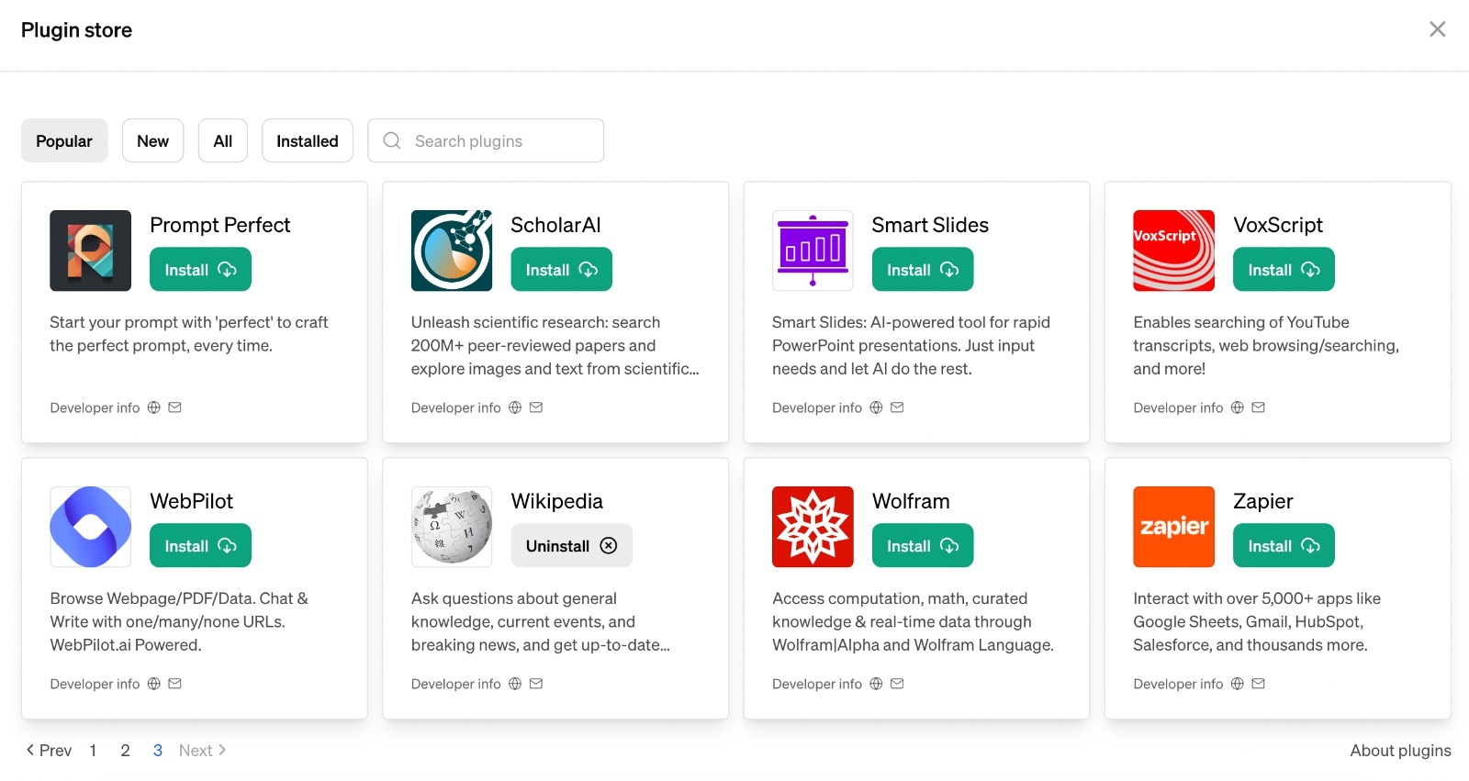Click the Wikipedia globe logo thumbnail
This screenshot has width=1469, height=781.
tap(451, 527)
